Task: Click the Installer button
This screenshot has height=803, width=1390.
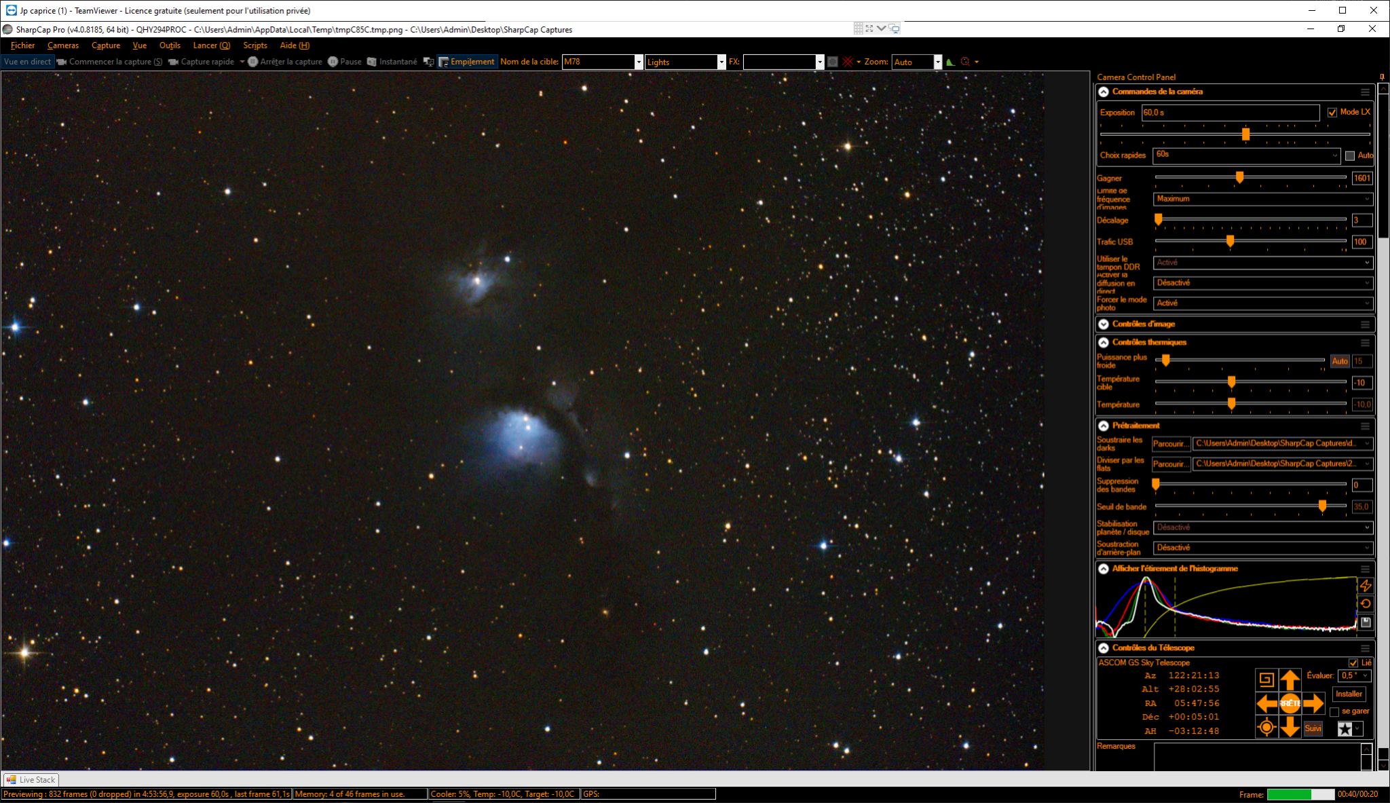Action: 1349,694
